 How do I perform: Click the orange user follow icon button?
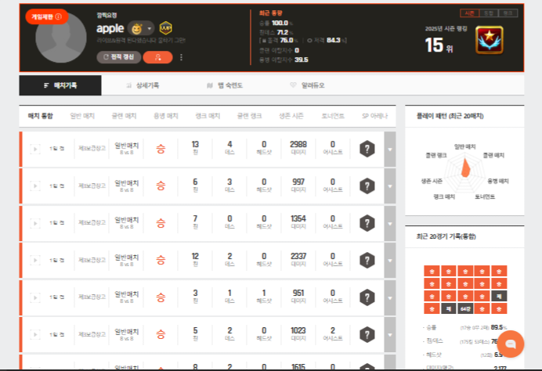(158, 57)
